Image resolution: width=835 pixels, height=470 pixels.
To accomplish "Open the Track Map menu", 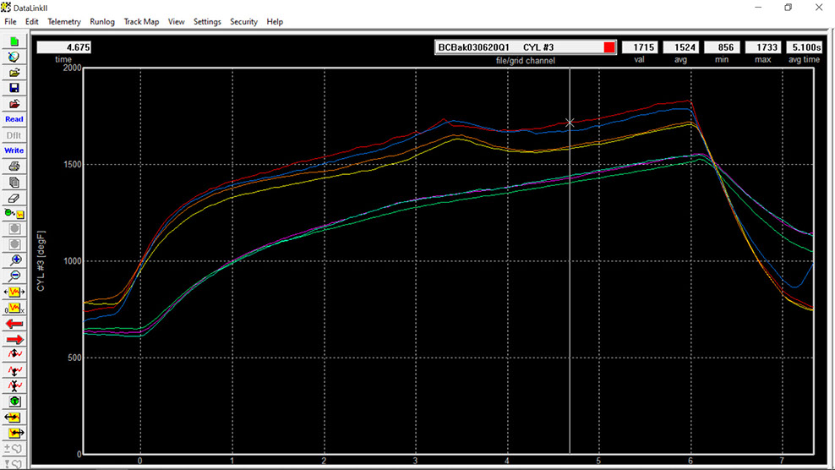I will click(x=141, y=21).
